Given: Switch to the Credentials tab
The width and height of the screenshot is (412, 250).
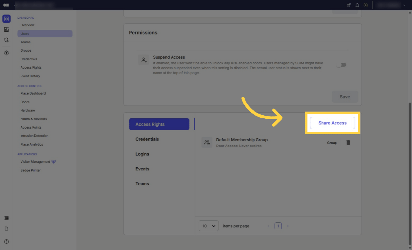Looking at the screenshot, I should click(x=147, y=139).
